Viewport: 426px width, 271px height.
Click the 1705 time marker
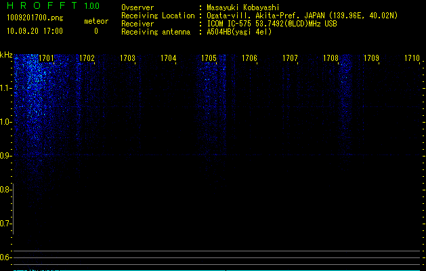pos(209,58)
